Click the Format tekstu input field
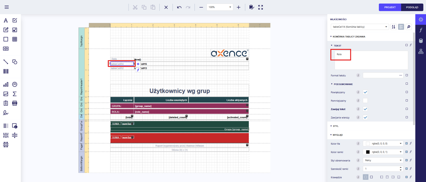The height and width of the screenshot is (182, 426). [x=380, y=75]
